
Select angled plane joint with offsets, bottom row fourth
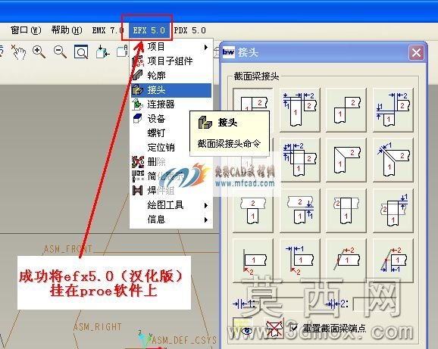(x=393, y=261)
